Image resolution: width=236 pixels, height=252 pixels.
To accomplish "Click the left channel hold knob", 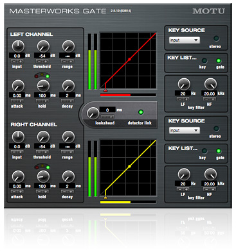I will click(x=43, y=86).
